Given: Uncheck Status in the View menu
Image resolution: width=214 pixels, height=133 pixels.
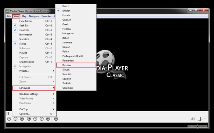Looking at the screenshot, I should point(34,44).
